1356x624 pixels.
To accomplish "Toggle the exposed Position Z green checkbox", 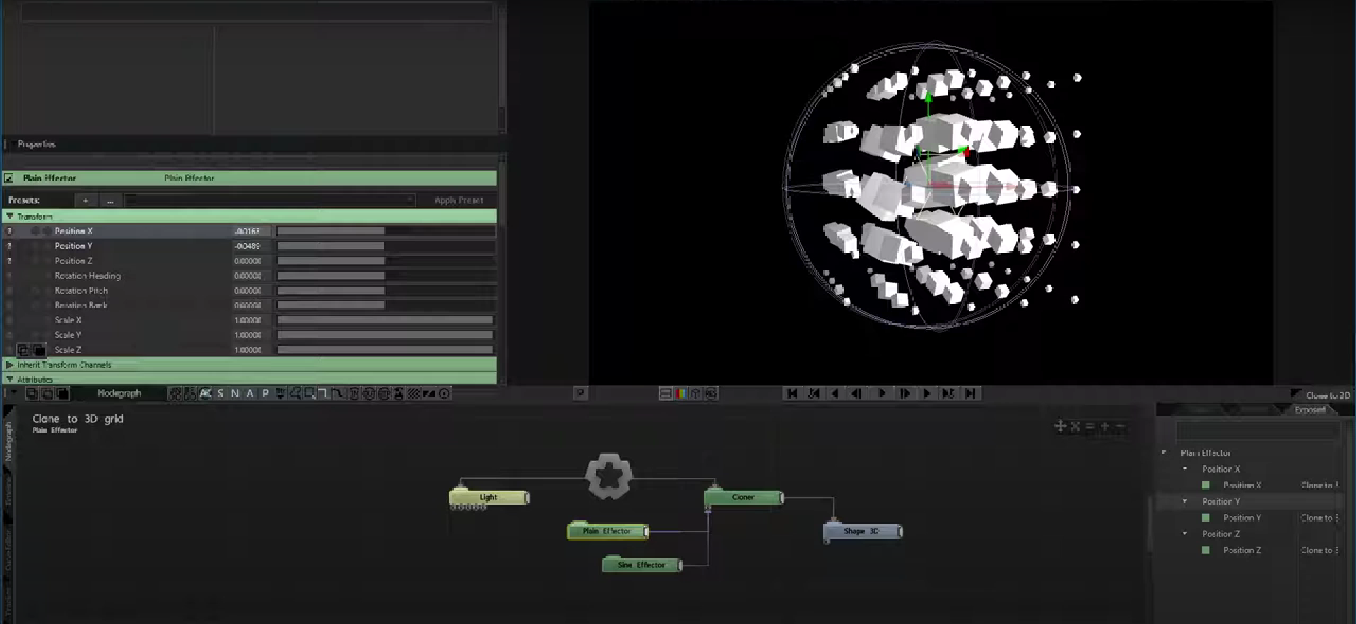I will pyautogui.click(x=1205, y=551).
